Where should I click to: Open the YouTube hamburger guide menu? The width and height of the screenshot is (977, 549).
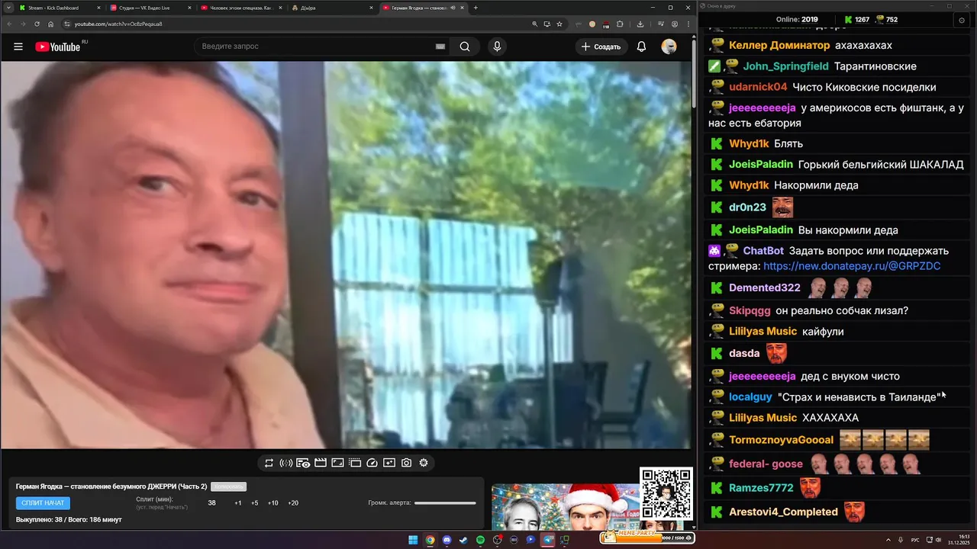(x=18, y=47)
